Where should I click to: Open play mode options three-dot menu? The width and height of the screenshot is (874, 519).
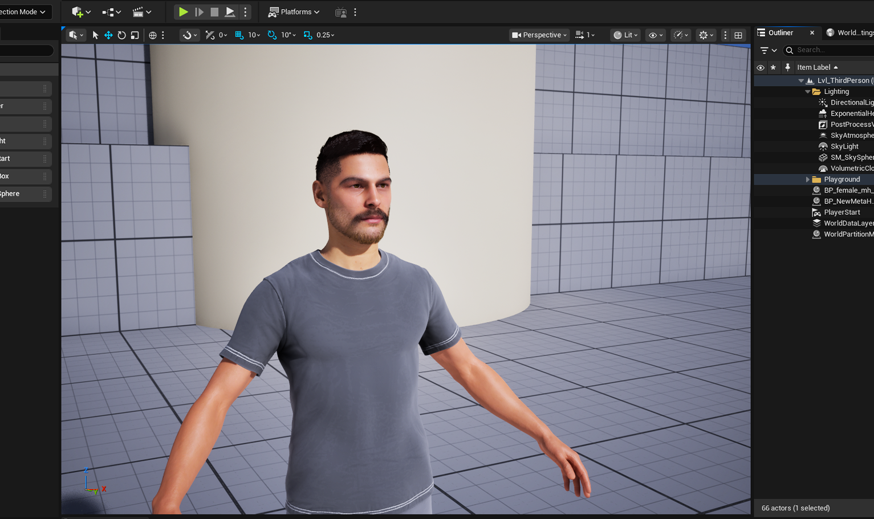(x=246, y=12)
